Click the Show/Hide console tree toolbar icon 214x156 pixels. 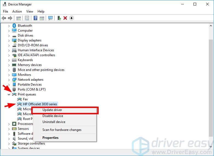point(19,18)
